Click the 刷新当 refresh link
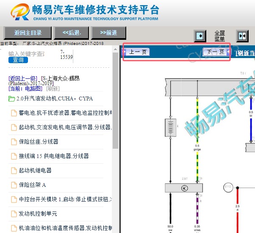 point(245,53)
